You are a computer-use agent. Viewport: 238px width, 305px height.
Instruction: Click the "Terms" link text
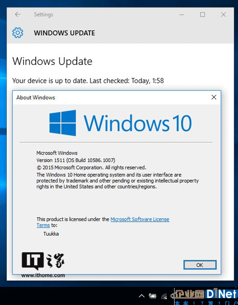[x=43, y=225]
